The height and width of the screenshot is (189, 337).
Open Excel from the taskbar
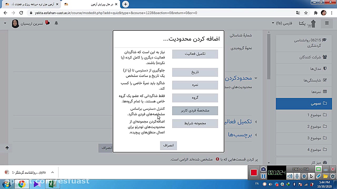[52, 184]
